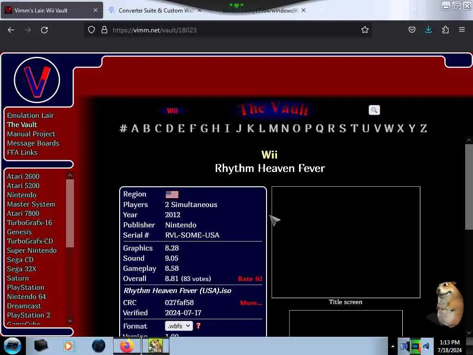Close the Converter Suite tab
The width and height of the screenshot is (473, 355).
200,10
